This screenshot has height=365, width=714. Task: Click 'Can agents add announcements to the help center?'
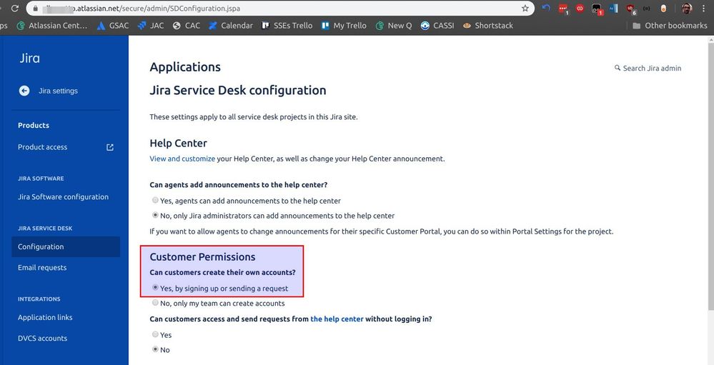pos(239,185)
